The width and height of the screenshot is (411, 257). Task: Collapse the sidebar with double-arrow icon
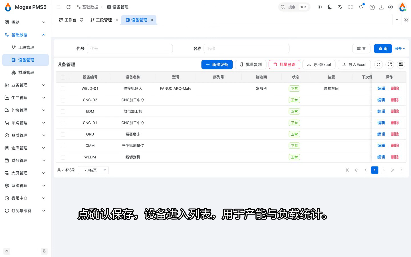coord(7,251)
